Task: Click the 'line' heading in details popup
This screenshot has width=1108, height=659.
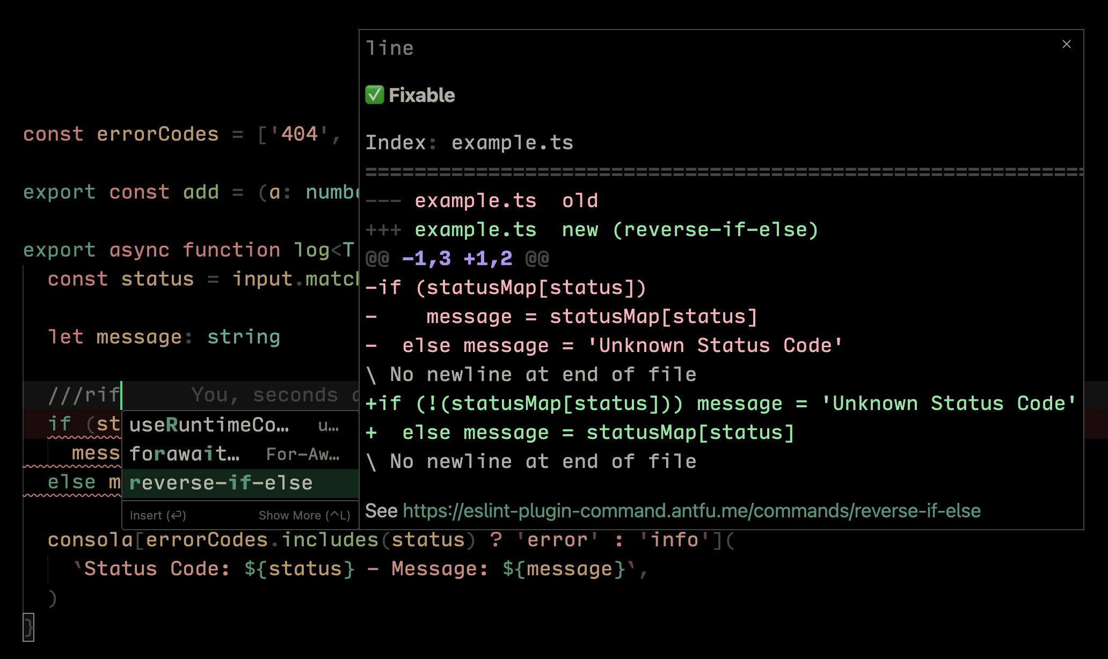Action: click(390, 48)
